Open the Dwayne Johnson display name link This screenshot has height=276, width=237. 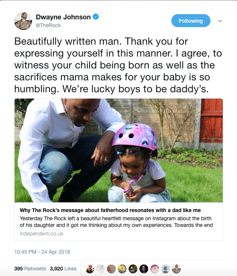click(x=63, y=17)
